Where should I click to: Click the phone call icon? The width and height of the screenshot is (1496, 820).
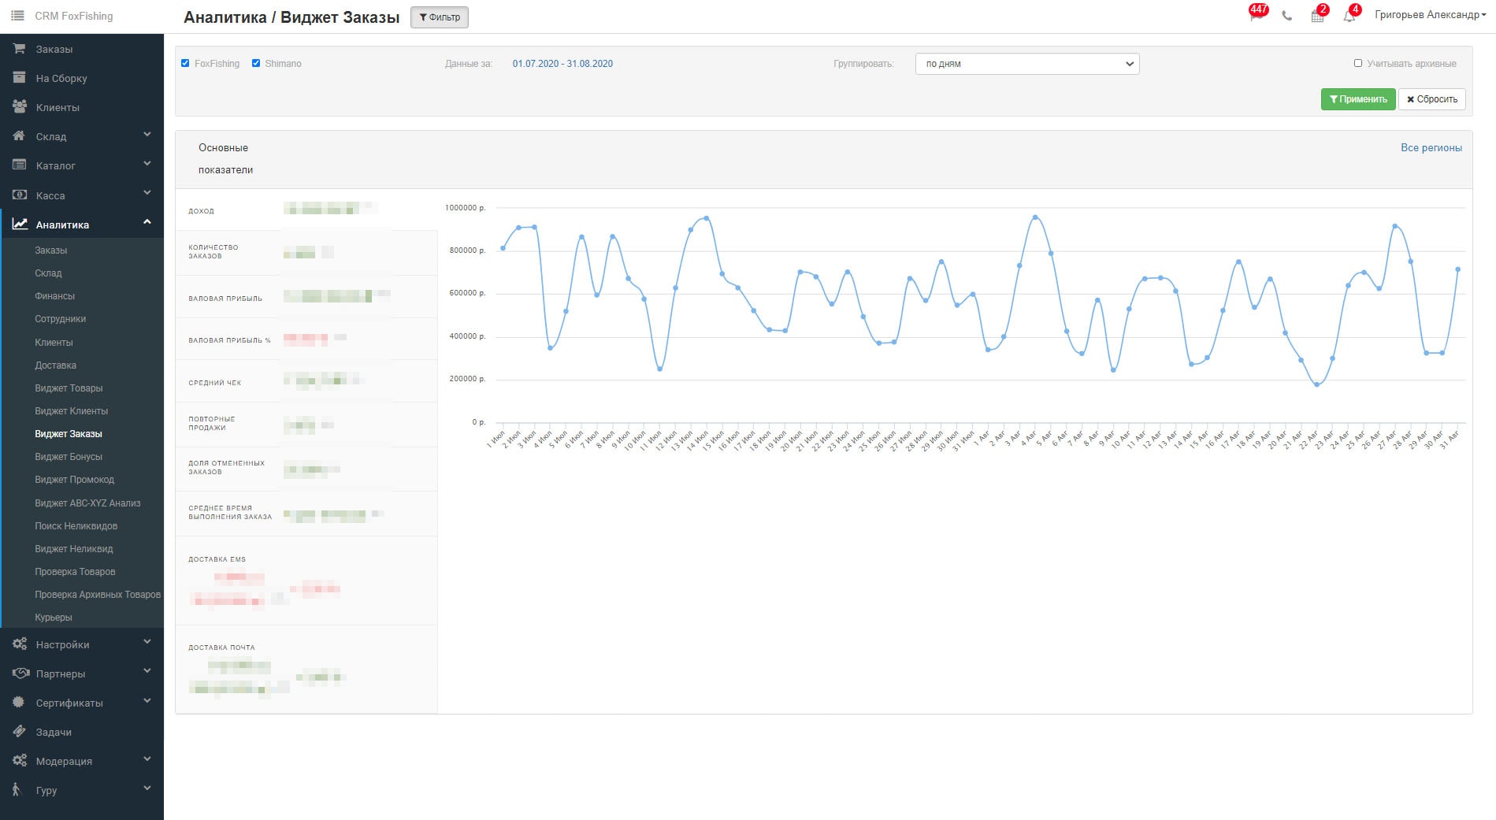point(1287,16)
